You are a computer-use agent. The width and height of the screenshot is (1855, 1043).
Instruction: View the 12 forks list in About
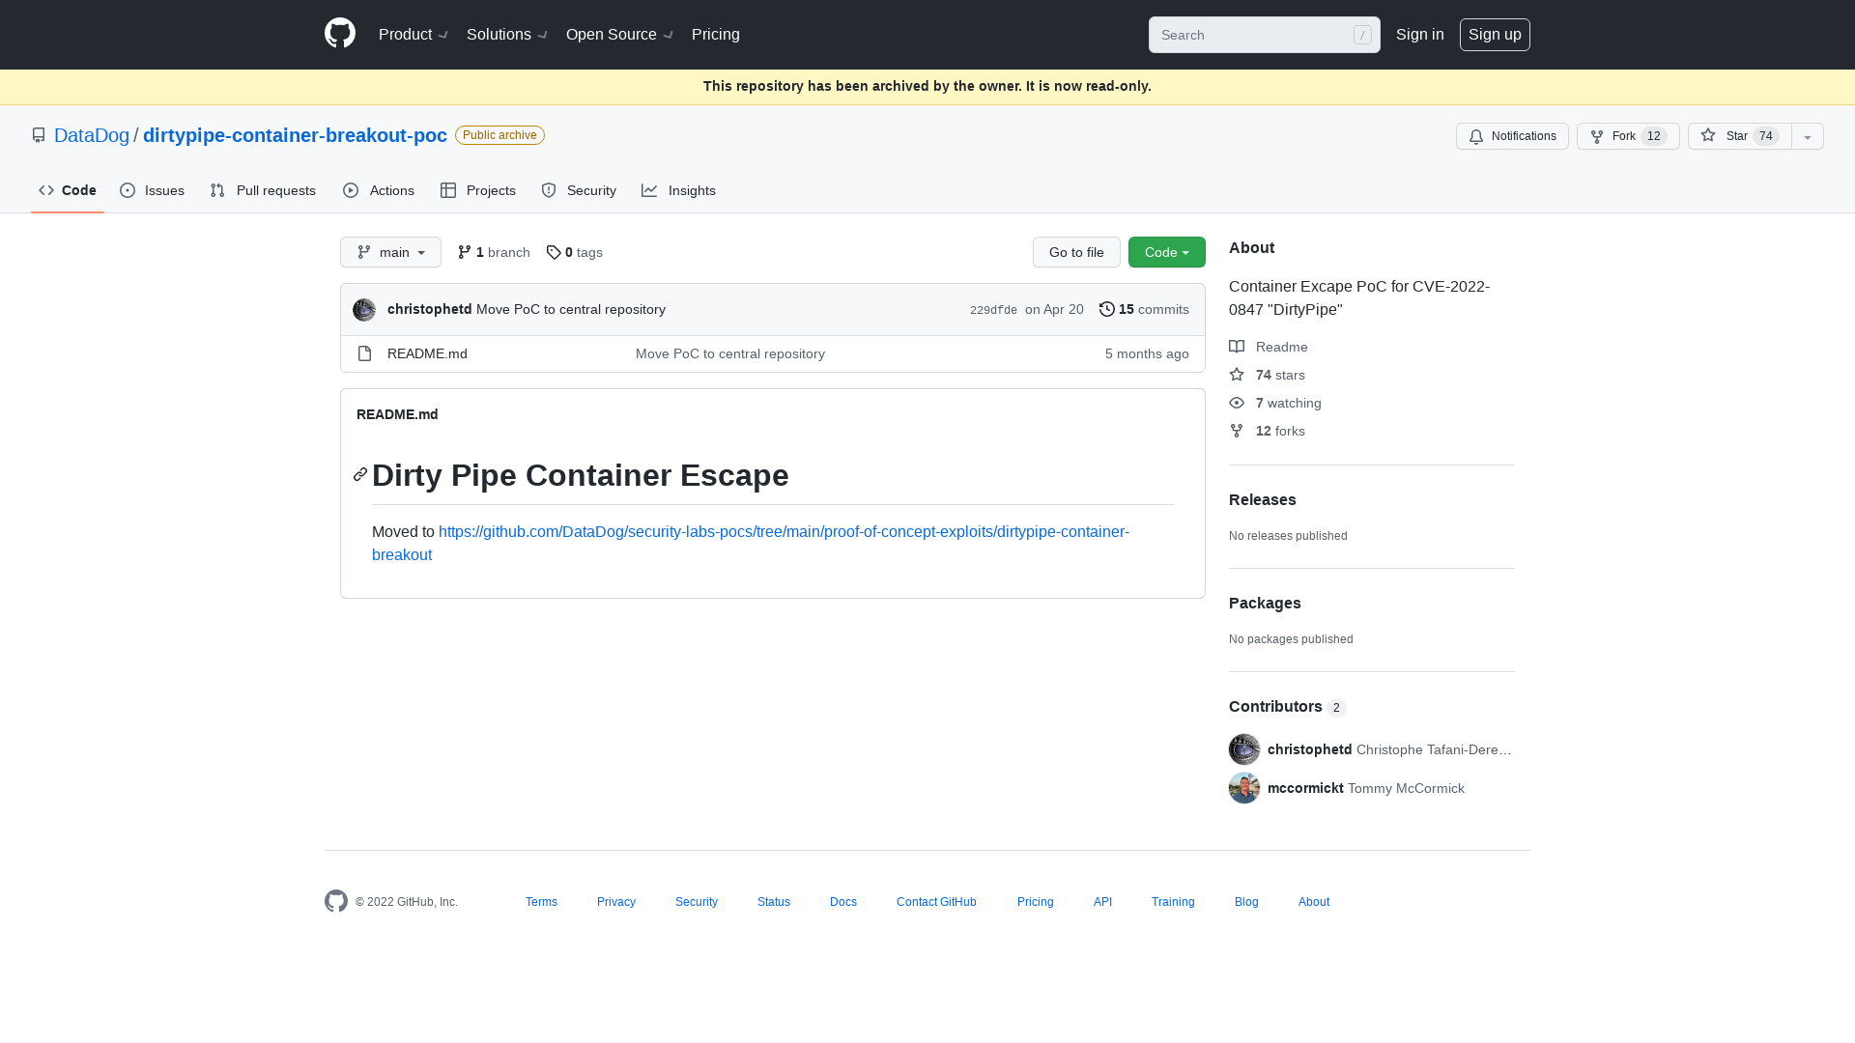coord(1267,431)
